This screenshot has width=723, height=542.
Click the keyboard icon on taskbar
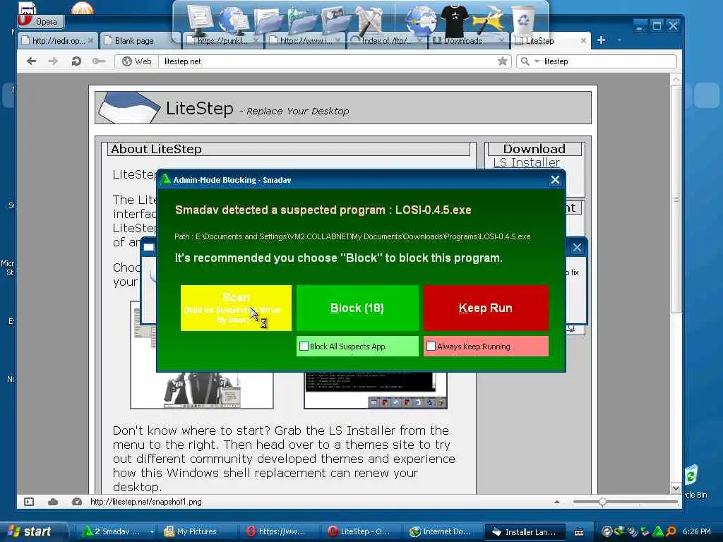tap(579, 532)
